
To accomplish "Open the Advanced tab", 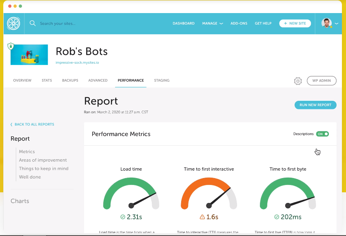I will coord(98,80).
